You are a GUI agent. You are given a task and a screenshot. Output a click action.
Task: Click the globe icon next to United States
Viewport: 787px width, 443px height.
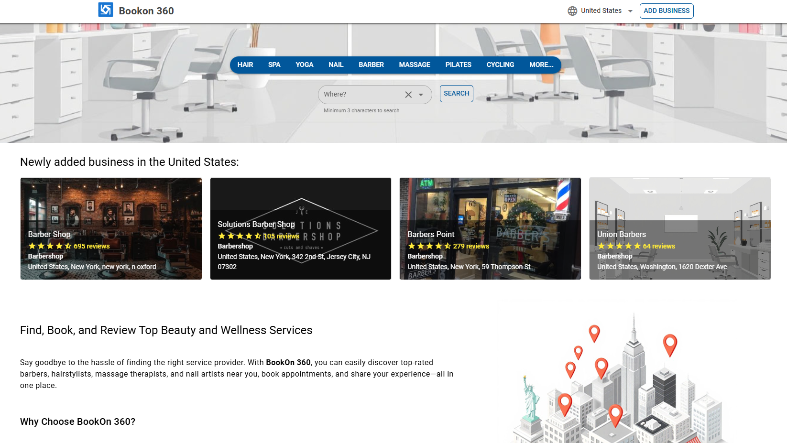(572, 11)
